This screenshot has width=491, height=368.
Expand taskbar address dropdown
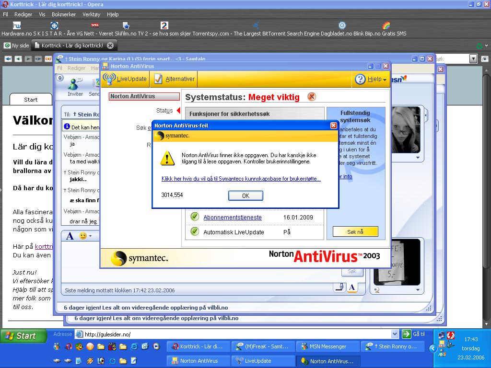point(395,334)
